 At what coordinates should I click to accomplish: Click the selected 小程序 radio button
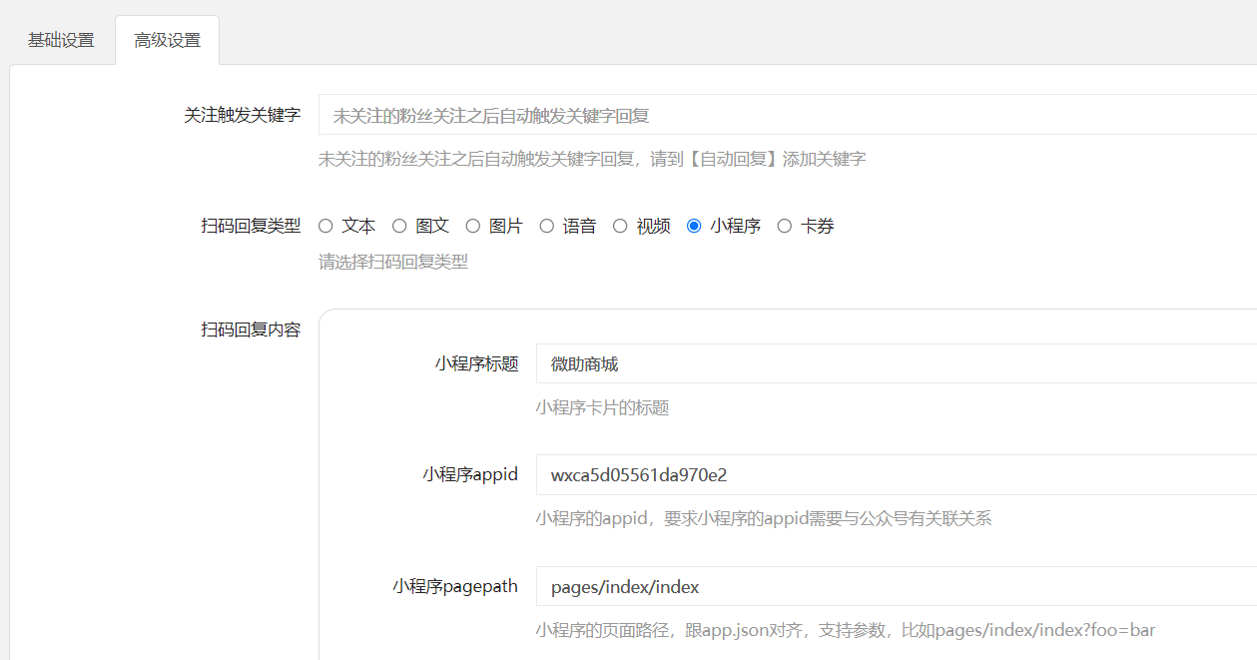pos(694,226)
